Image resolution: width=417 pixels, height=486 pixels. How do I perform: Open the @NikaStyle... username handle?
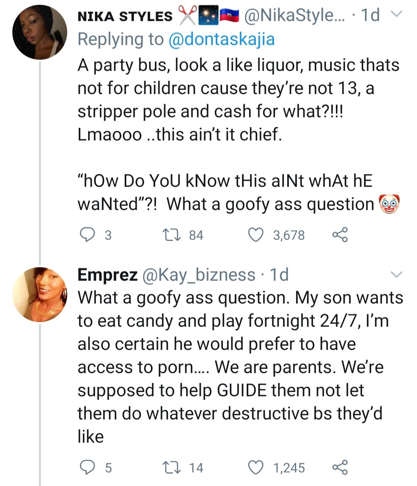click(x=296, y=15)
